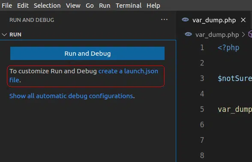Click line number 1 in gutter
The height and width of the screenshot is (162, 252).
tap(202, 48)
